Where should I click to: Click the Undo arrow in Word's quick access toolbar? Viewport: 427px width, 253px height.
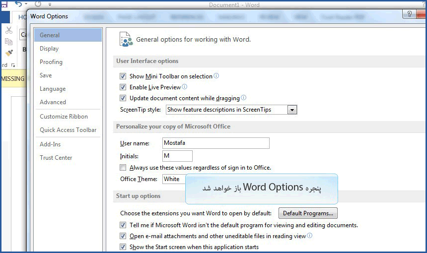coord(18,4)
